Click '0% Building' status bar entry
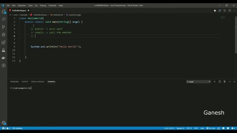The width and height of the screenshot is (237, 133). [x=17, y=128]
